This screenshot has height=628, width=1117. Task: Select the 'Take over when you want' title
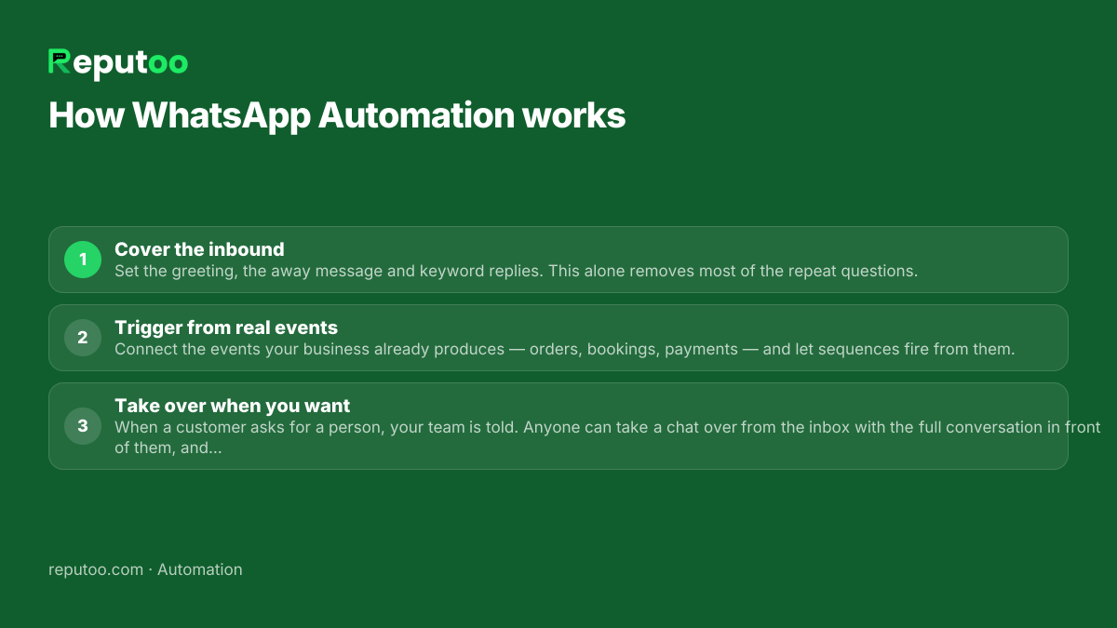click(233, 406)
